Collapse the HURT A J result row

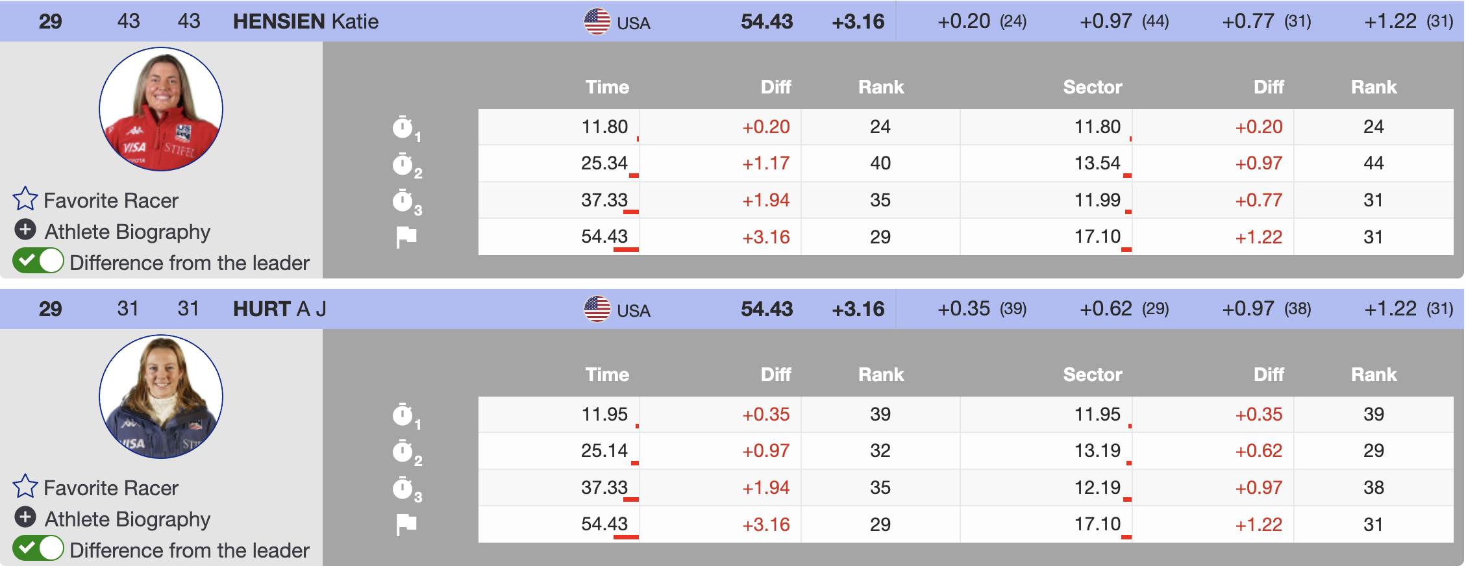click(279, 309)
